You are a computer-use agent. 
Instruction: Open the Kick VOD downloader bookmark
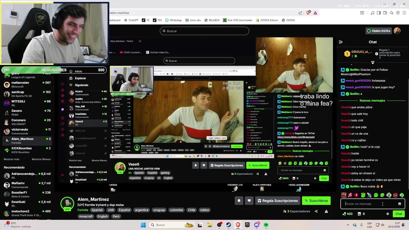click(x=237, y=20)
